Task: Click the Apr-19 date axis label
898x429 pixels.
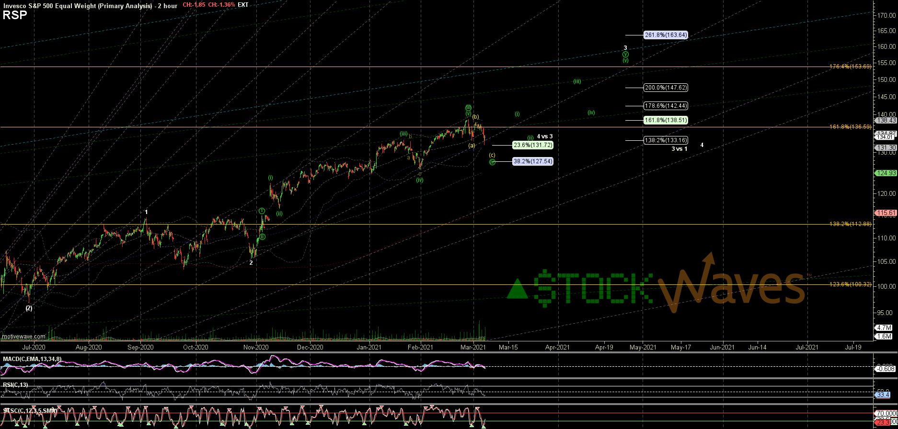Action: coord(604,347)
